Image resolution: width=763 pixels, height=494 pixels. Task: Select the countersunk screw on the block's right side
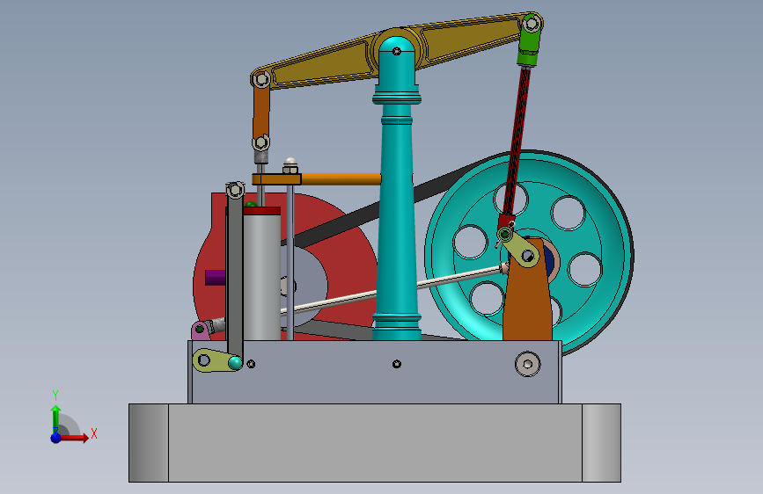[x=528, y=364]
